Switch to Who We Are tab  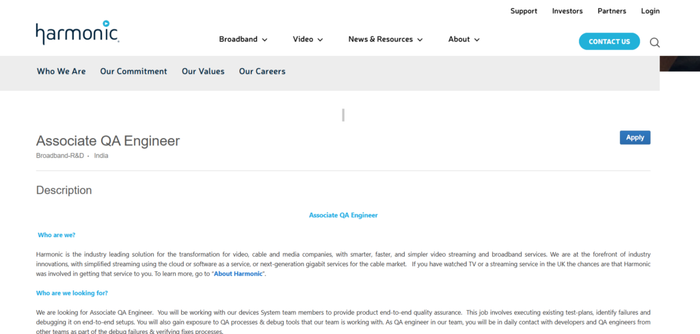coord(62,71)
